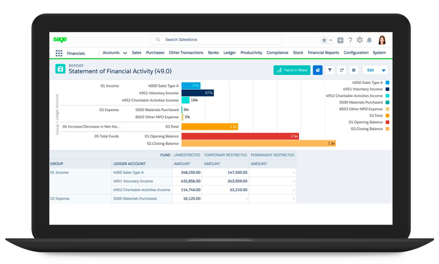The width and height of the screenshot is (439, 264).
Task: Click the Trend in Wave button
Action: click(292, 70)
